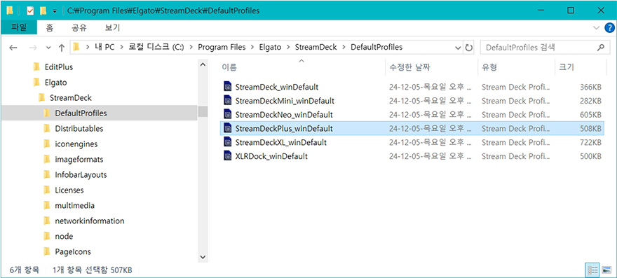Select the Elgato folder in the tree
617x278 pixels.
pos(55,83)
